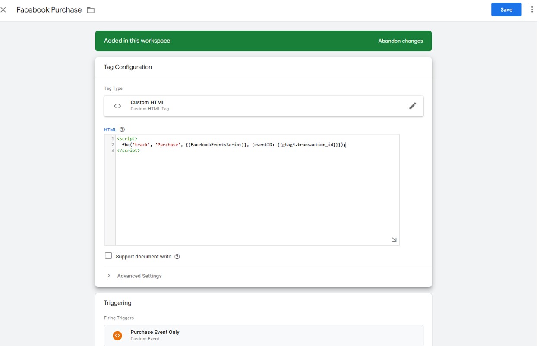Viewport: 540px width, 346px height.
Task: Click the help icon beside Support document.write
Action: point(177,257)
